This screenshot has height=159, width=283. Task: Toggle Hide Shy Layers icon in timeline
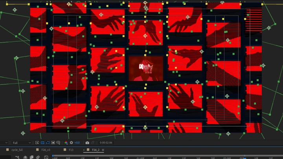pos(25,157)
